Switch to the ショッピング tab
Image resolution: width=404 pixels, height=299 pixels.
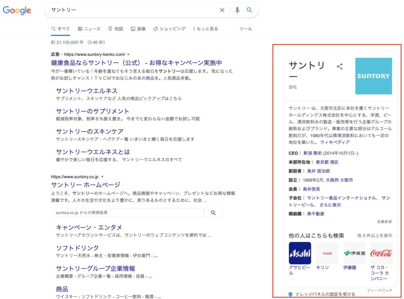(169, 29)
